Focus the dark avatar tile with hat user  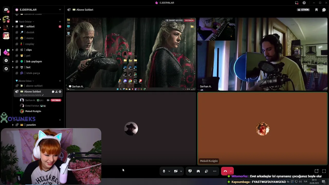(131, 128)
